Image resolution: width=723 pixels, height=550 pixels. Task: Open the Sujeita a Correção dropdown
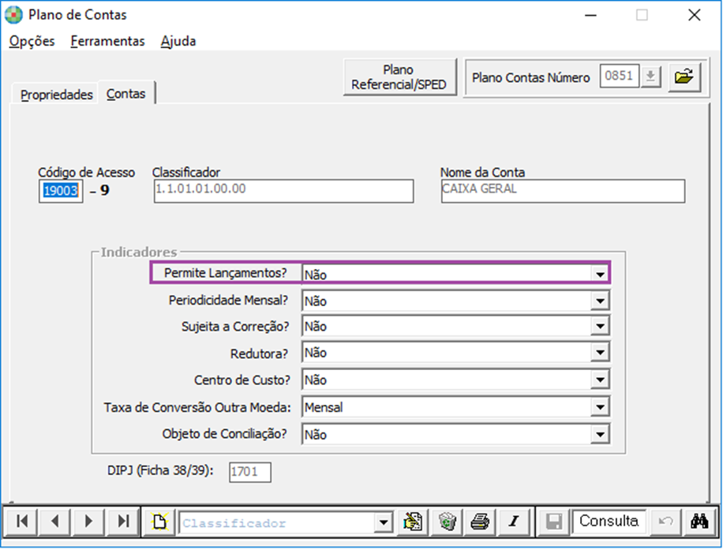(x=600, y=327)
